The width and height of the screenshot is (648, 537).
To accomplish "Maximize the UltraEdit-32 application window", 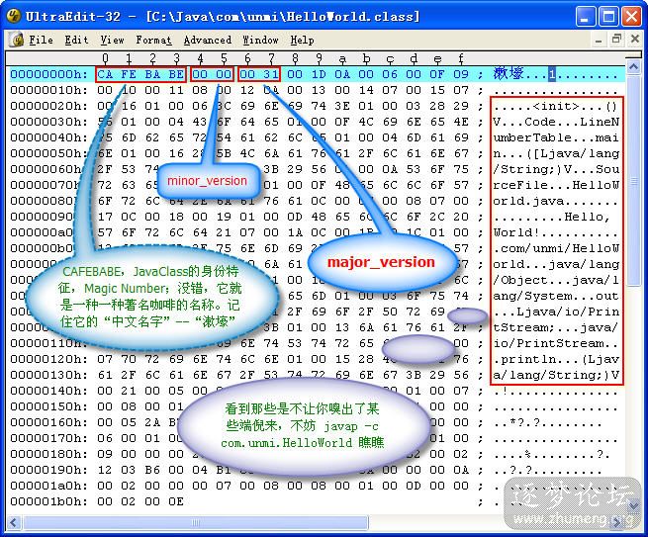I will (608, 17).
